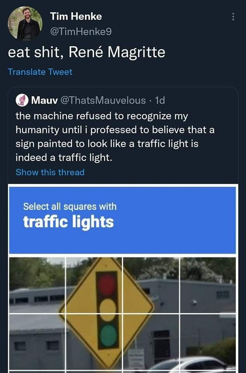Image resolution: width=246 pixels, height=373 pixels.
Task: Select the captcha square with red light
Action: (x=94, y=285)
